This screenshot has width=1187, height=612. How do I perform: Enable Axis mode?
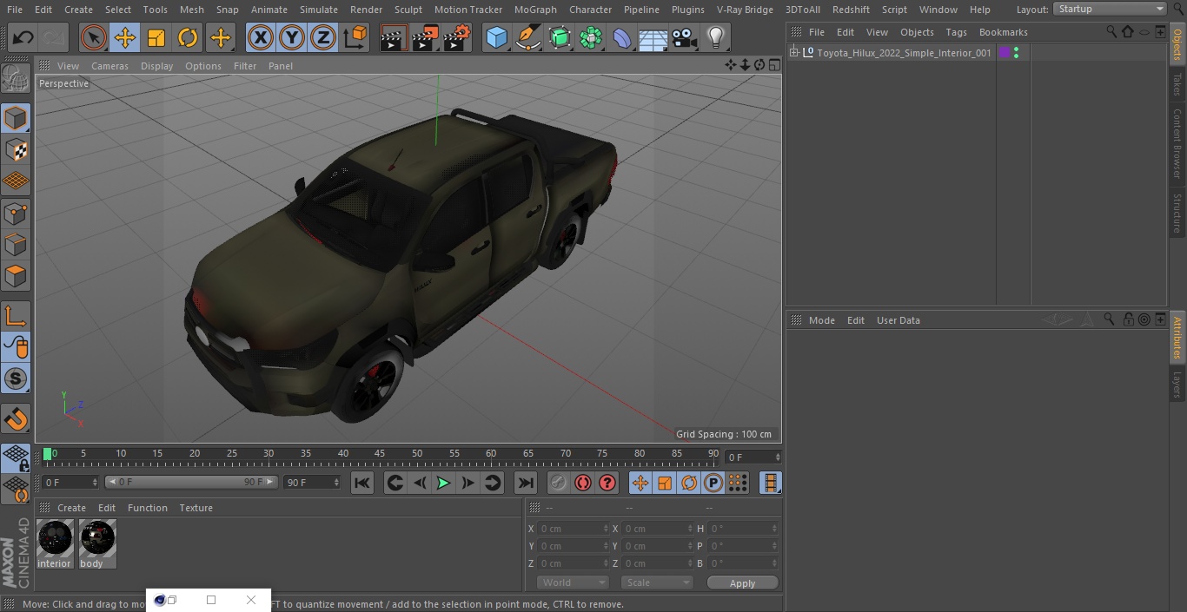16,316
